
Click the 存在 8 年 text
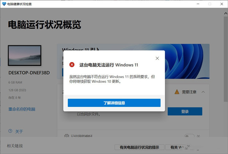click(14, 98)
